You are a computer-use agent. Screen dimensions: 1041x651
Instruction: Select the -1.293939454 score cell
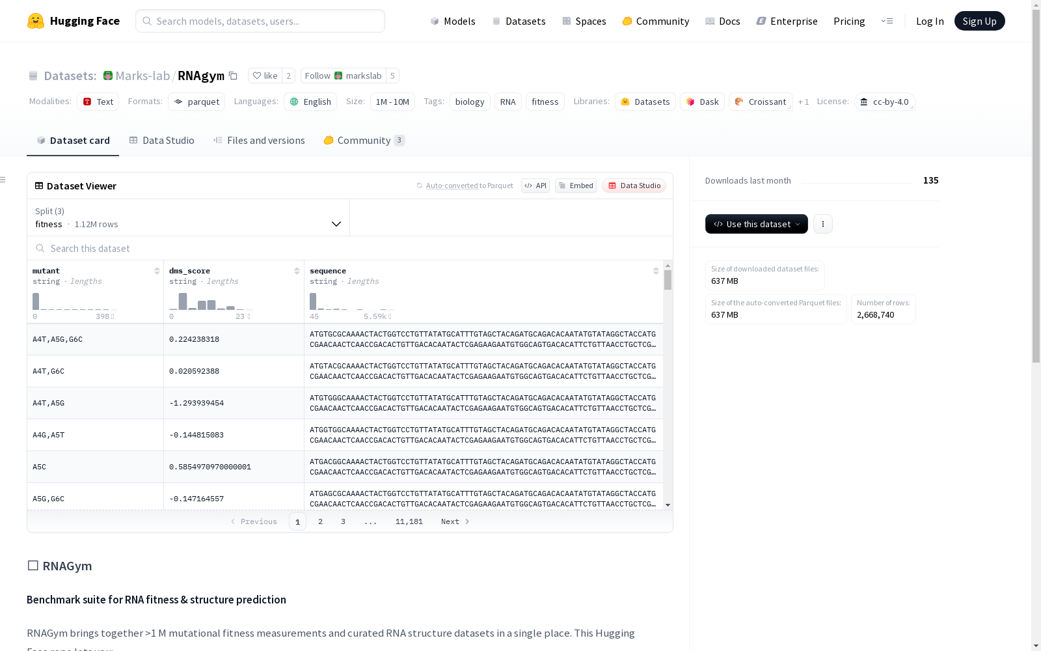(234, 403)
